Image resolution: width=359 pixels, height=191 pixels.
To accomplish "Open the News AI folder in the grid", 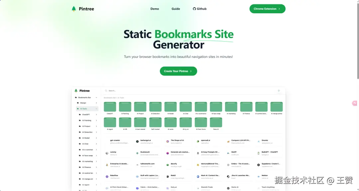I will (216, 122).
